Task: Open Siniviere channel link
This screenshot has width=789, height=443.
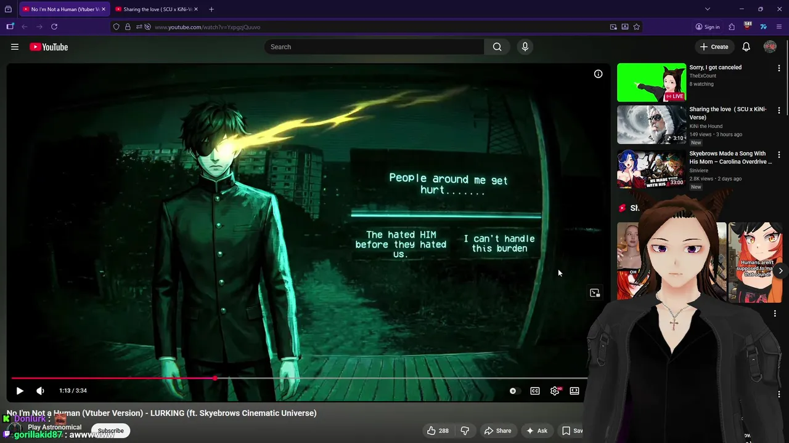Action: coord(698,170)
